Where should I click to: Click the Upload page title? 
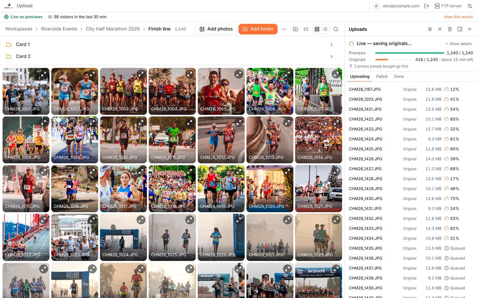25,6
